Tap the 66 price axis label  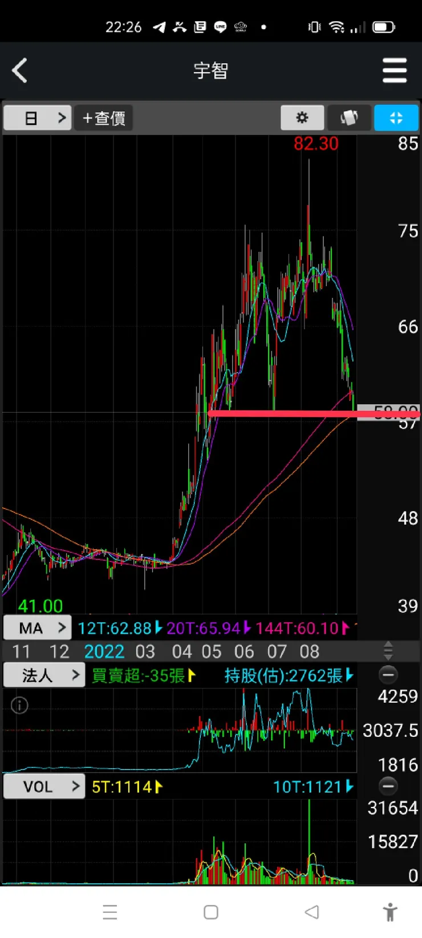click(x=408, y=327)
